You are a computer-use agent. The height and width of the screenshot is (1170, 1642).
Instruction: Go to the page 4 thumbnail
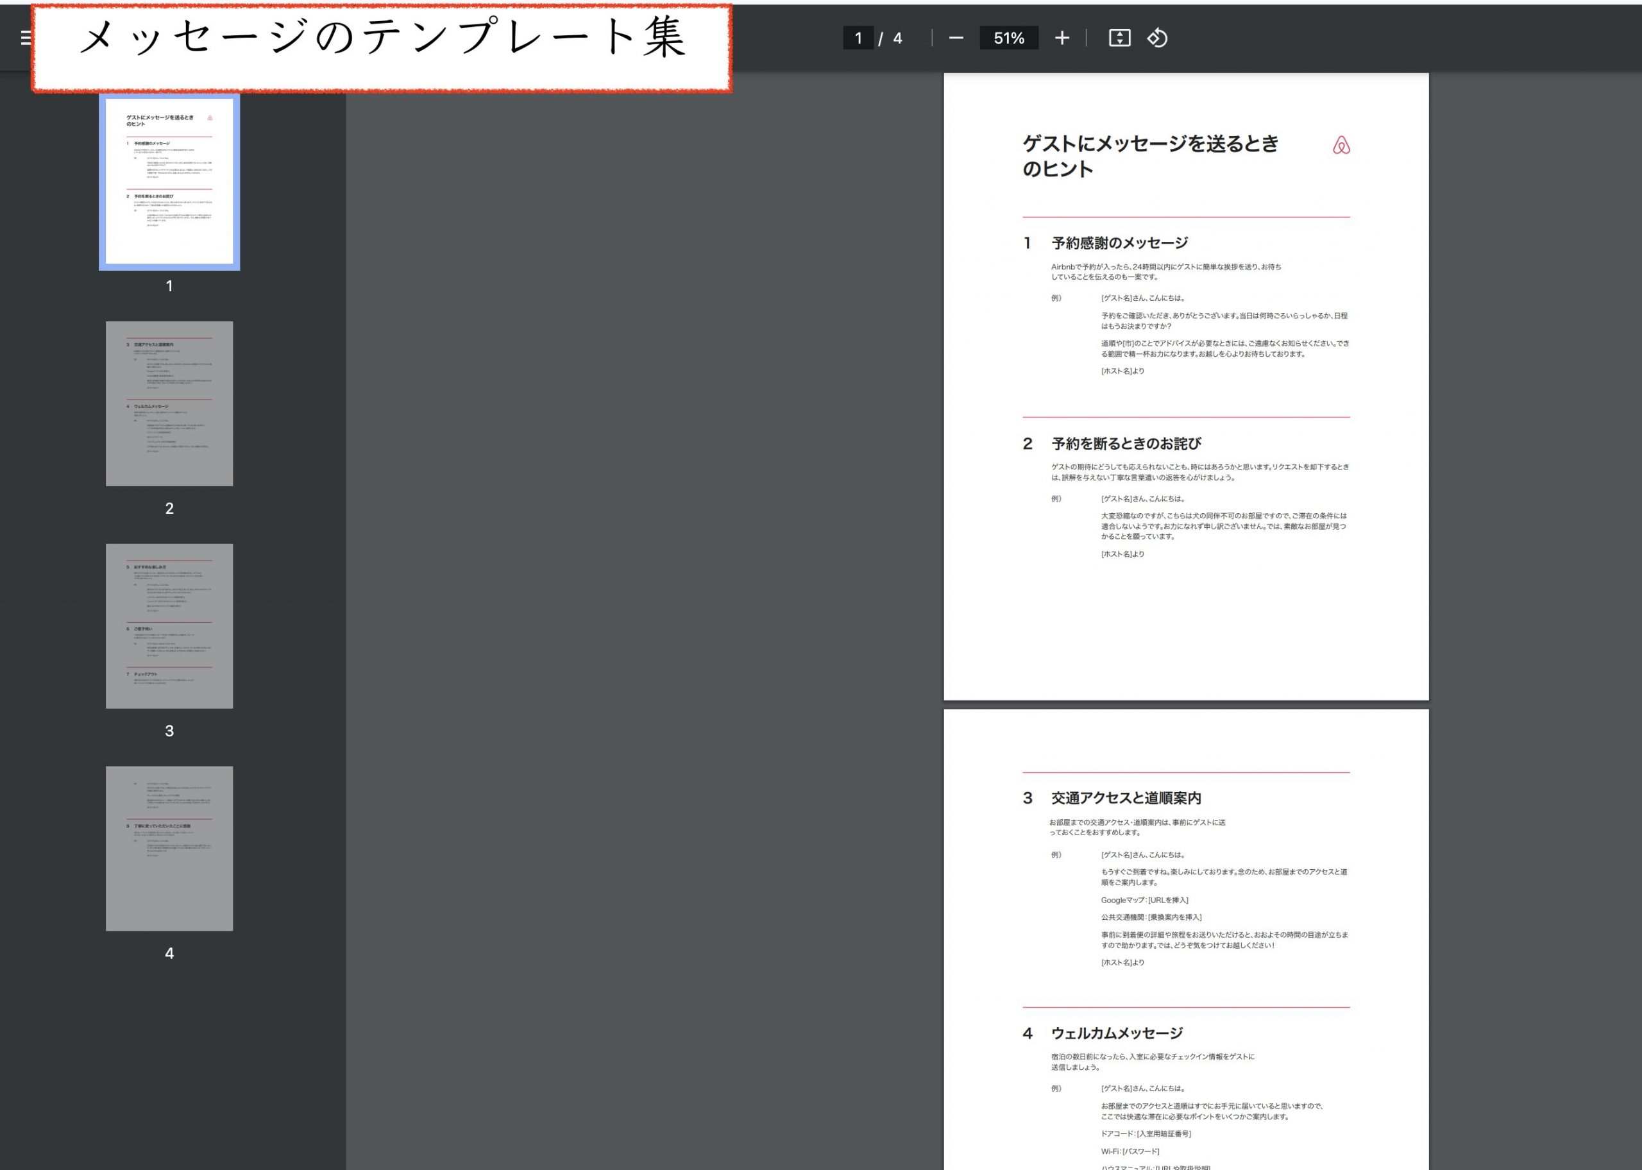(169, 848)
